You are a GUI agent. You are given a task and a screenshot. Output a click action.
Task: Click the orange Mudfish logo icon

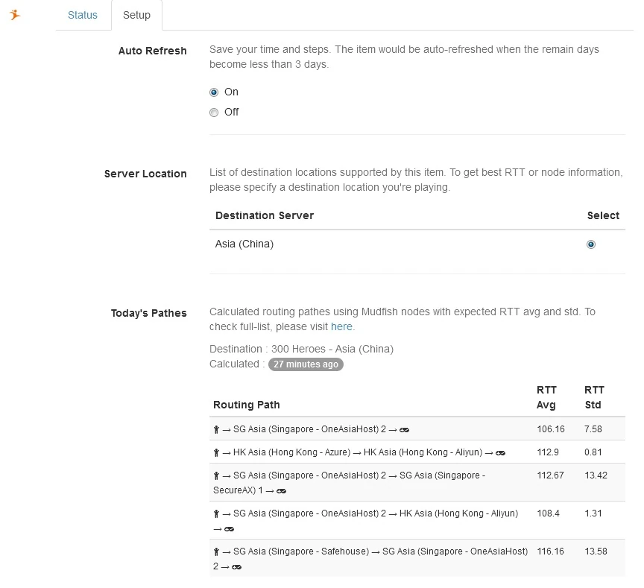point(15,14)
